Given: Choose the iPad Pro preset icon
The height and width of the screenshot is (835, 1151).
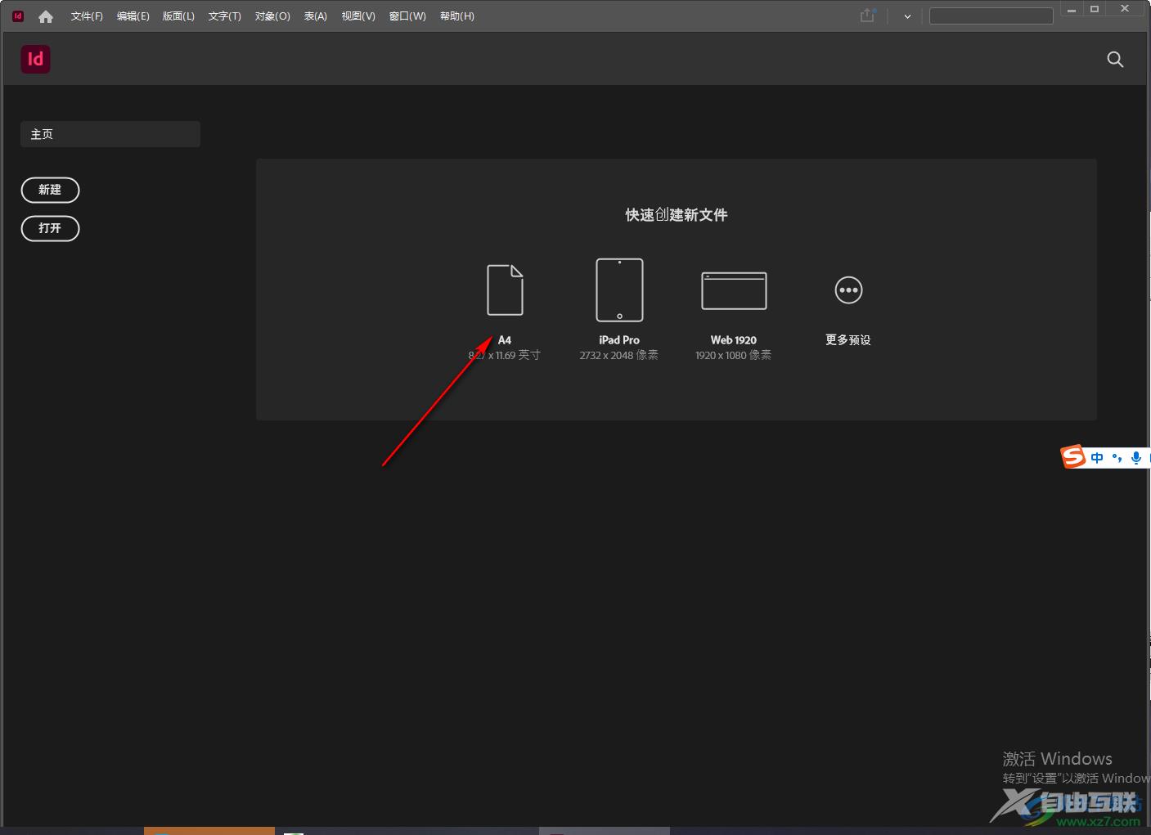Looking at the screenshot, I should (619, 290).
